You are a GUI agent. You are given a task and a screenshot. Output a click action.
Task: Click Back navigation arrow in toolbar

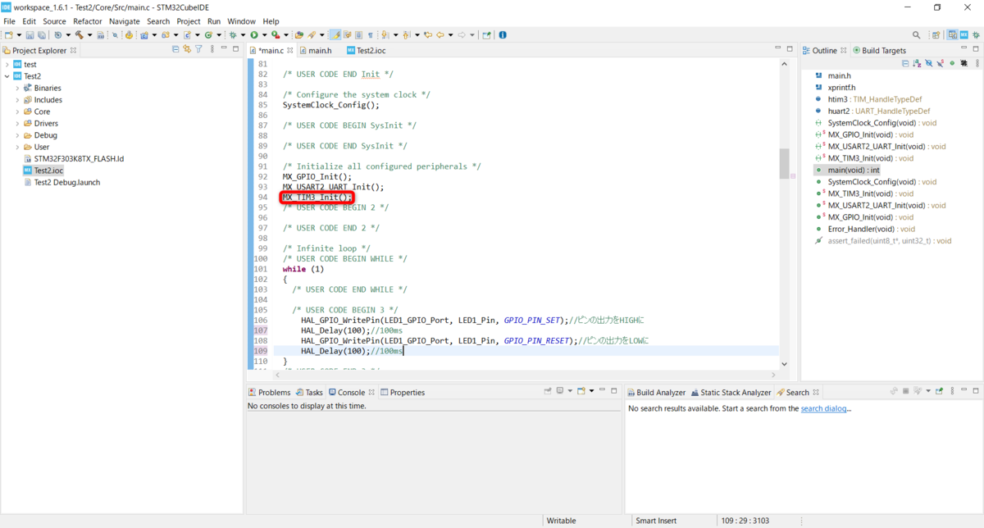[x=440, y=35]
